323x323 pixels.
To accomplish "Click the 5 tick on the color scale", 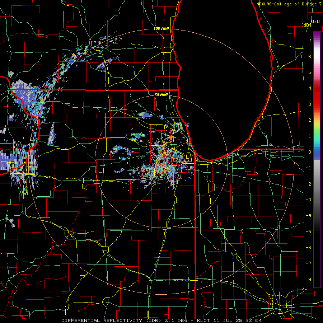I will click(310, 72).
